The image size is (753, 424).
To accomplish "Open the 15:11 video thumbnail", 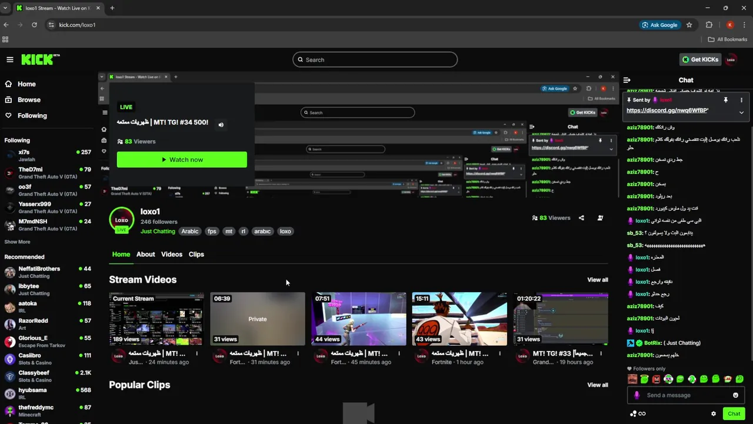I will (459, 319).
